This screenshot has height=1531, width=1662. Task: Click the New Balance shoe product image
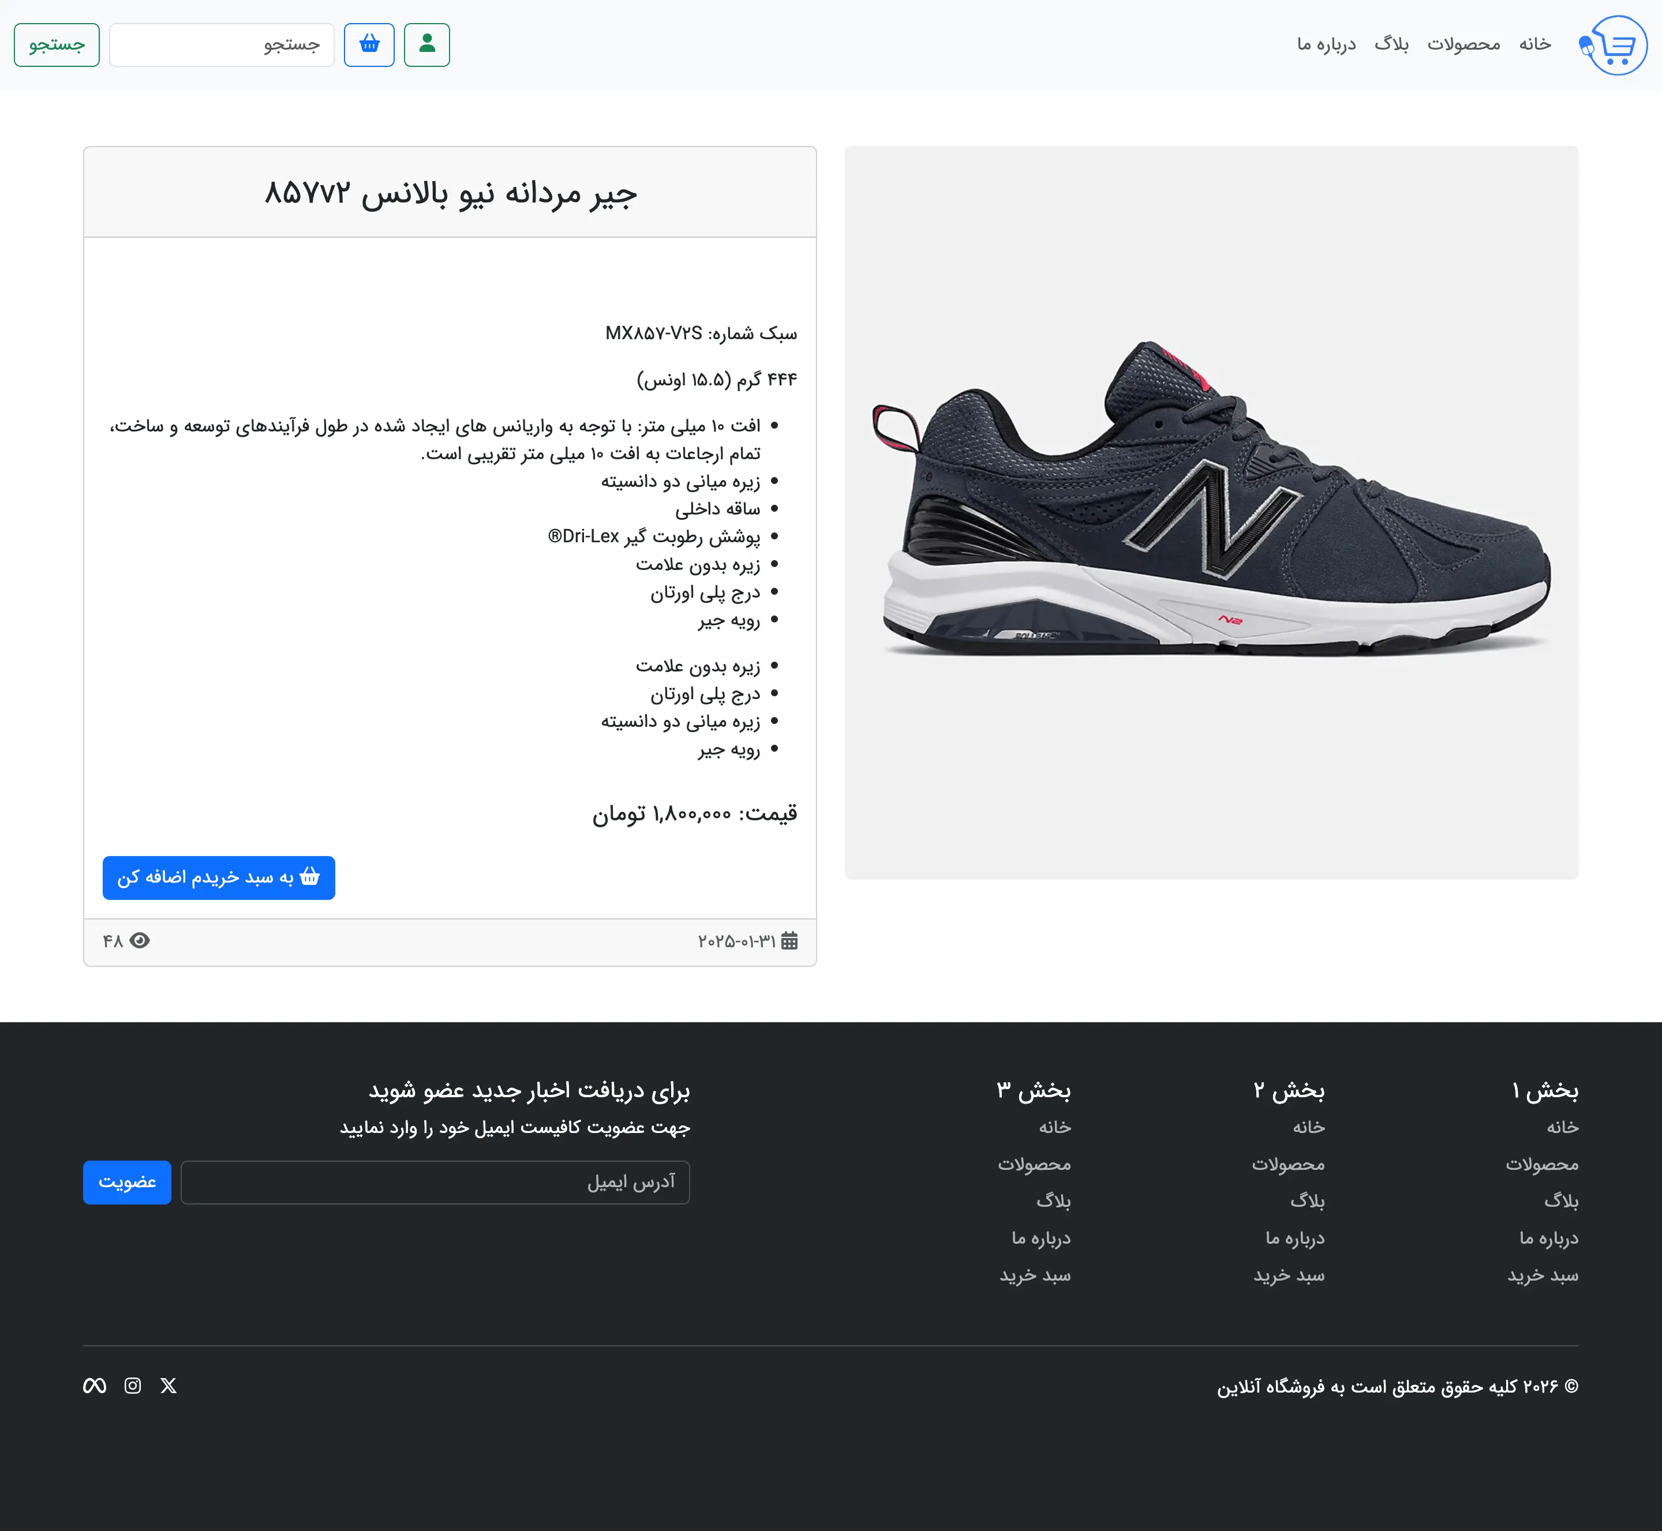point(1211,513)
